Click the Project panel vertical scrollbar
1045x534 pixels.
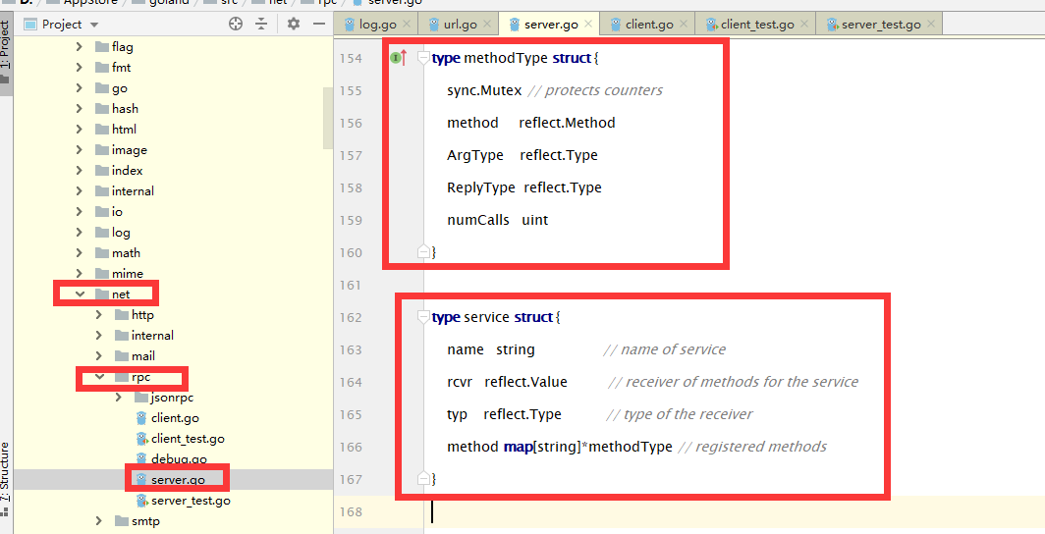pyautogui.click(x=328, y=118)
